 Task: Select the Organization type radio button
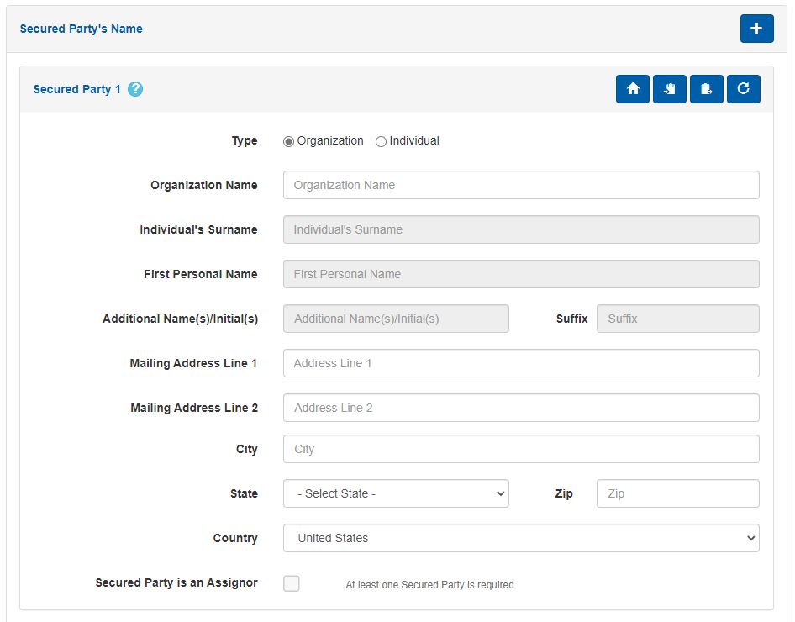288,141
